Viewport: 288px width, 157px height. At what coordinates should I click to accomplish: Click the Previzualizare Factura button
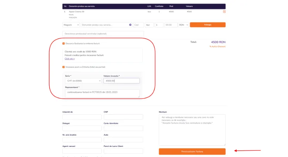[192, 151]
